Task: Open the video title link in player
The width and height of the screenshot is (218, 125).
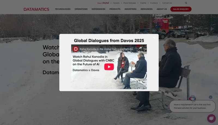Action: (x=107, y=49)
